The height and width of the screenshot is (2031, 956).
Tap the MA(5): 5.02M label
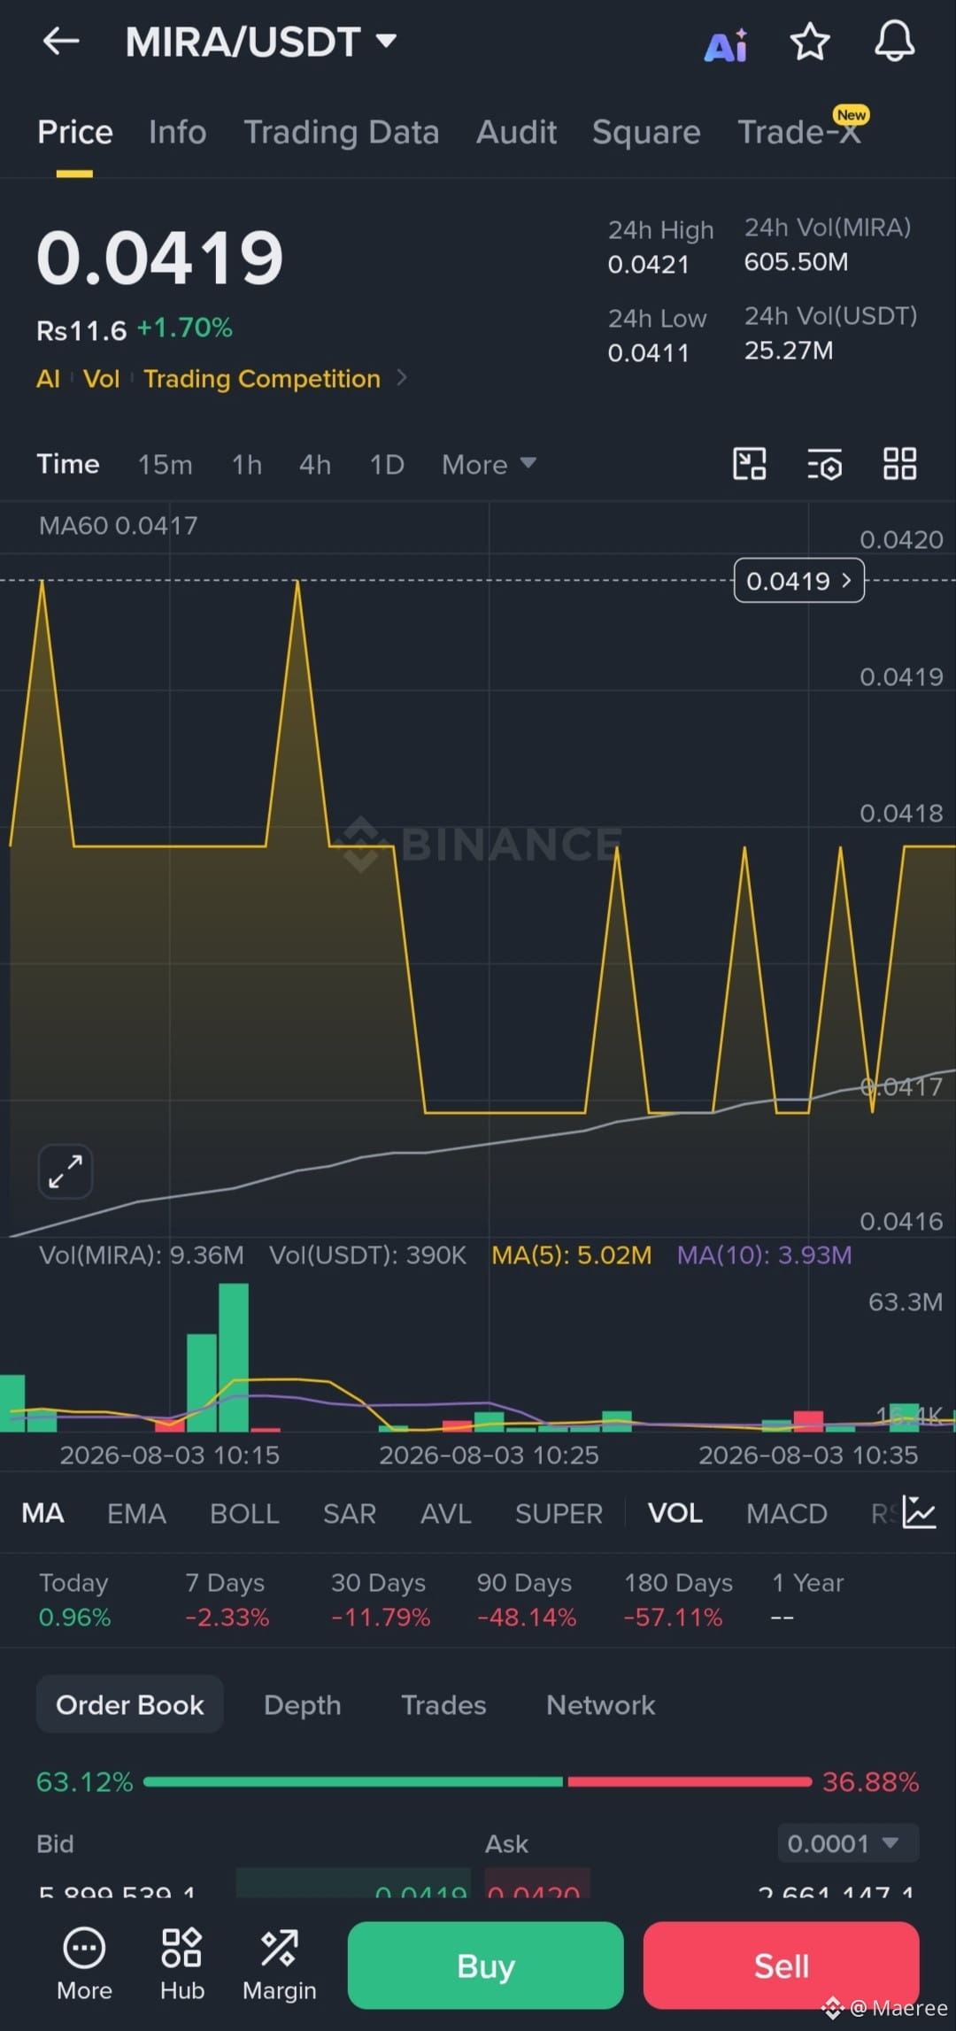coord(571,1255)
